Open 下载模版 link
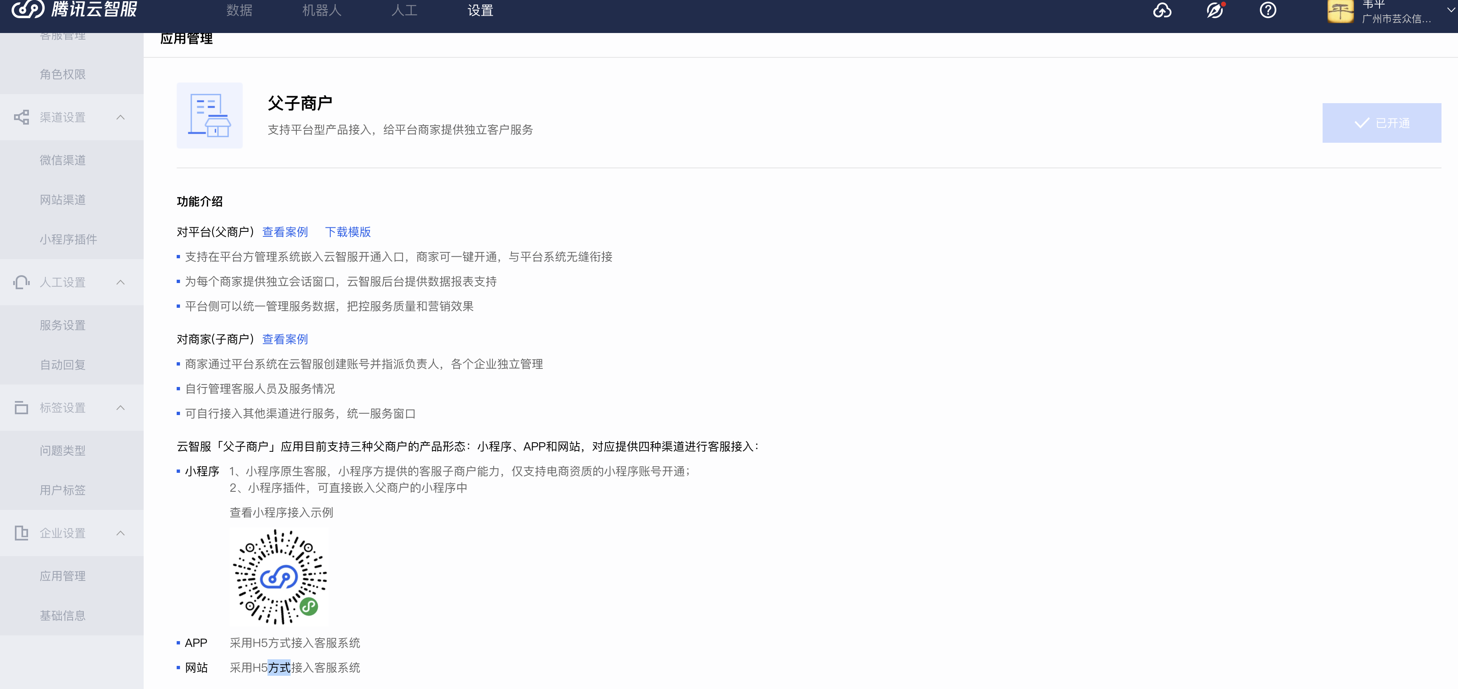This screenshot has height=689, width=1458. (x=348, y=232)
